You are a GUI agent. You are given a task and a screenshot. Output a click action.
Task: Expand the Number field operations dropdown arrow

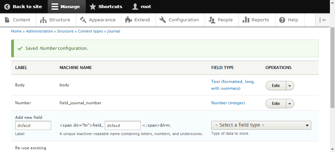tap(290, 103)
